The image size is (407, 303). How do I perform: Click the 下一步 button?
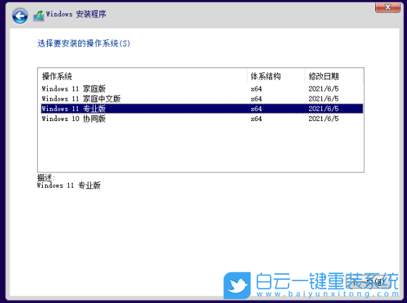coord(369,282)
